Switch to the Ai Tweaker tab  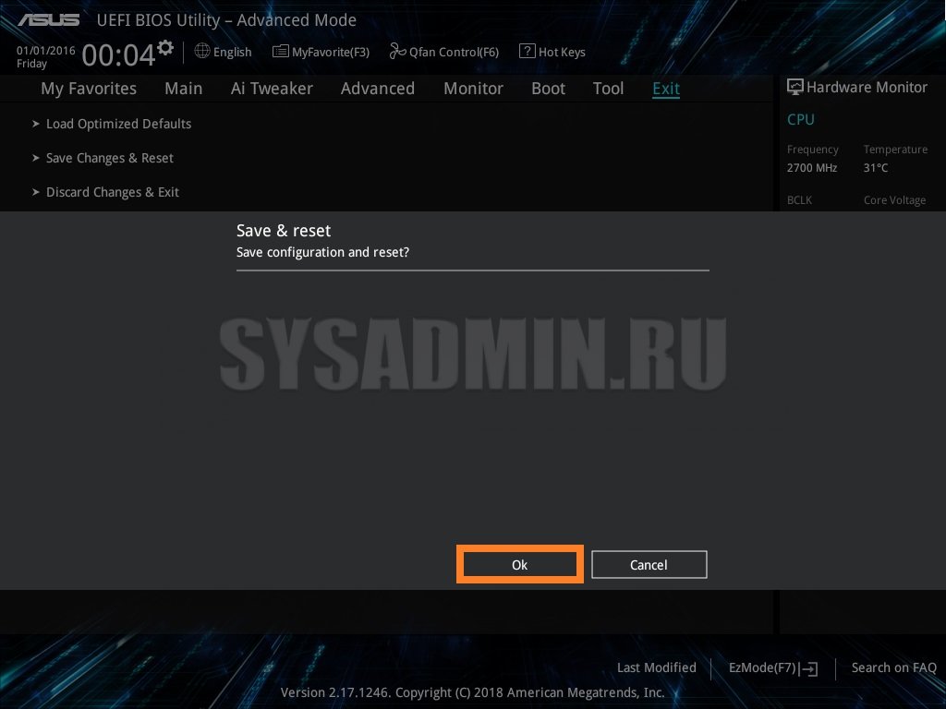coord(272,89)
